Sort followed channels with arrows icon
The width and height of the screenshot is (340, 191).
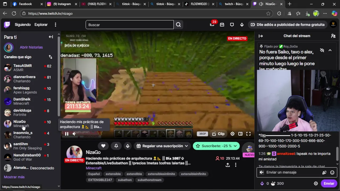pos(50,57)
